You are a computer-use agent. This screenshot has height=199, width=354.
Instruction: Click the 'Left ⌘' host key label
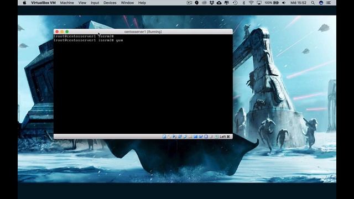click(225, 137)
